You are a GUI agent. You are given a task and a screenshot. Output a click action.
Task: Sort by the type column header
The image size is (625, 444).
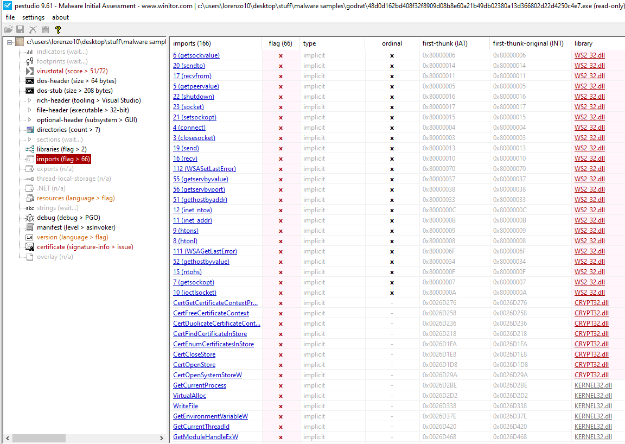[x=332, y=43]
